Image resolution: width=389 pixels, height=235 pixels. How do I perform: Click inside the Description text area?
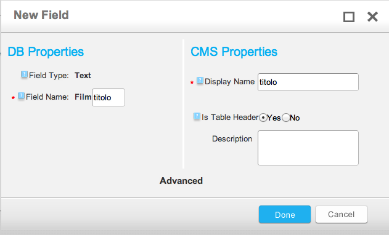click(308, 148)
